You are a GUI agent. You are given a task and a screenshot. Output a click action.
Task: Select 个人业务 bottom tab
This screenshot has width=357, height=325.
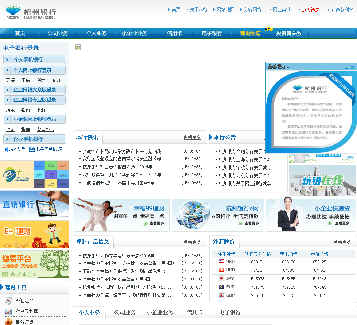90,313
